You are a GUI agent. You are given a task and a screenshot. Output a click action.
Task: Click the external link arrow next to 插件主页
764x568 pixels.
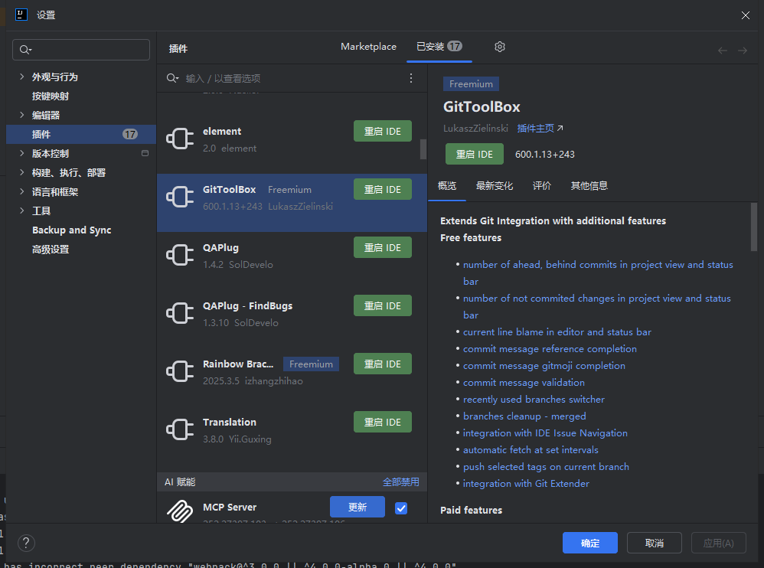[560, 128]
